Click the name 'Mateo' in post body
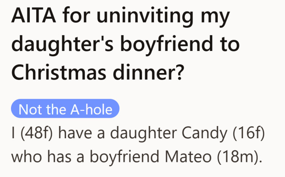This screenshot has height=177, width=285. coord(188,157)
